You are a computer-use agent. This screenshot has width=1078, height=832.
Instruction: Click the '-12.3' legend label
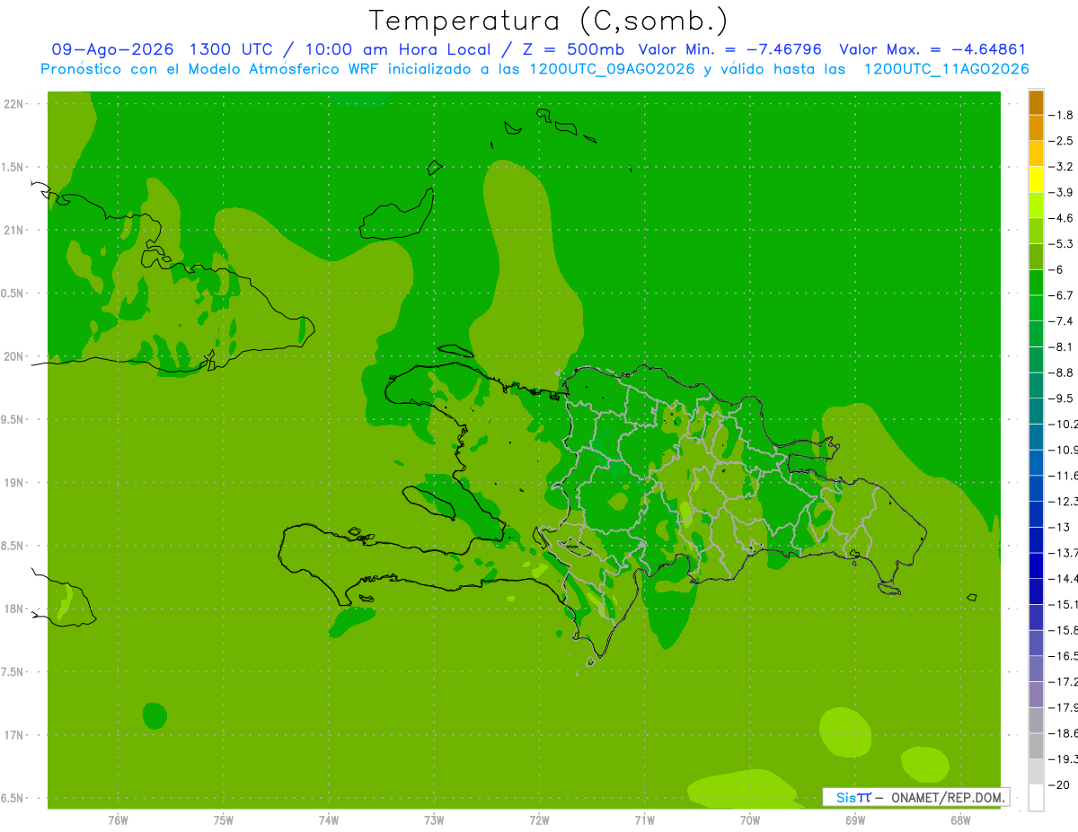point(1064,501)
